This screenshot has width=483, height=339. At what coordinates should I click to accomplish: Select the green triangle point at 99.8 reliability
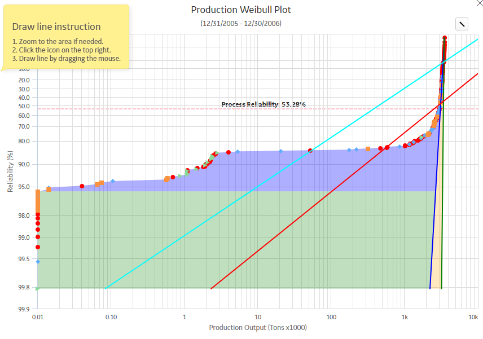(x=38, y=289)
